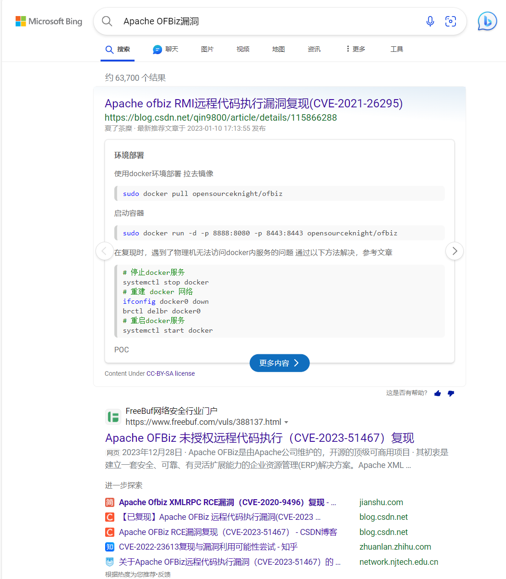Give thumbs up on the result feedback

[x=437, y=393]
